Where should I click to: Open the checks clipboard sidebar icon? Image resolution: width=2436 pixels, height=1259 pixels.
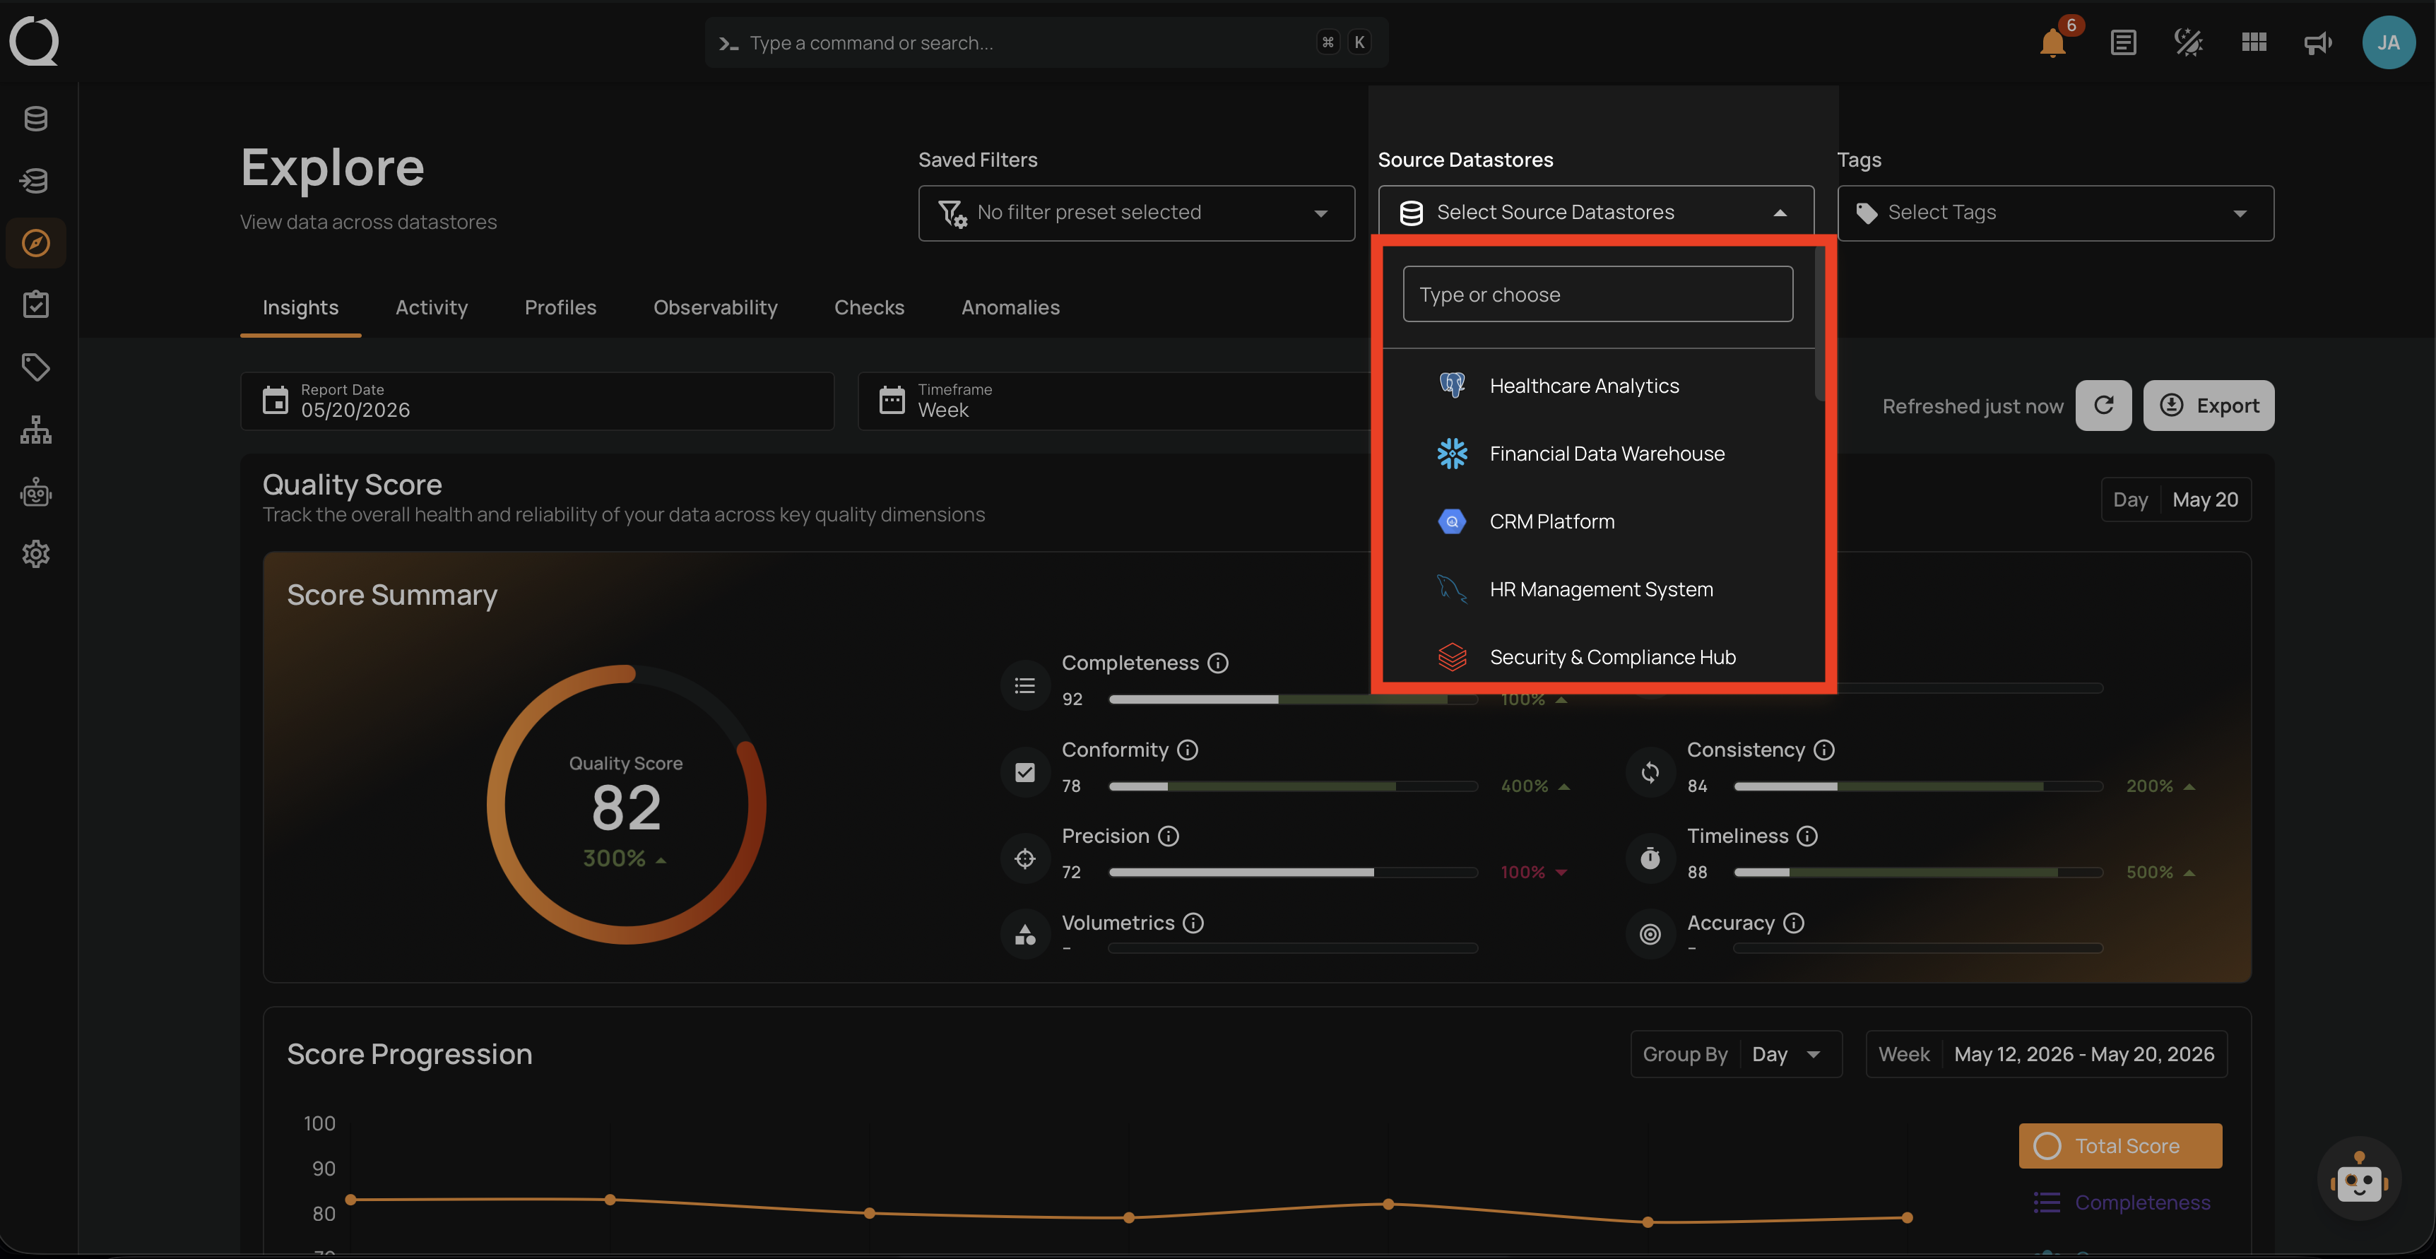36,305
